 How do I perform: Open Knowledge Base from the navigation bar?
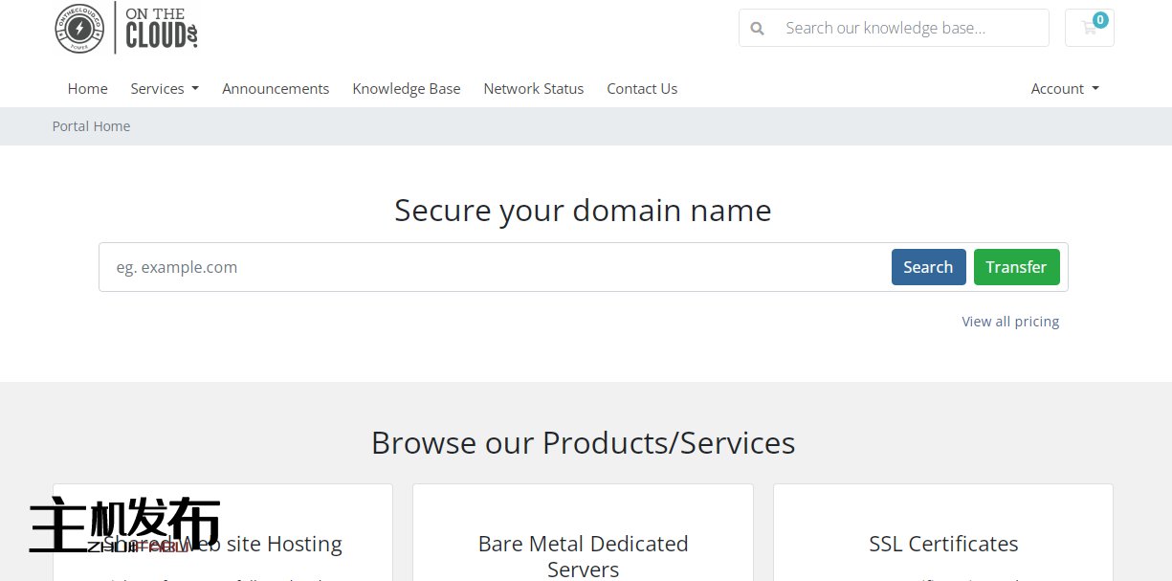point(406,89)
